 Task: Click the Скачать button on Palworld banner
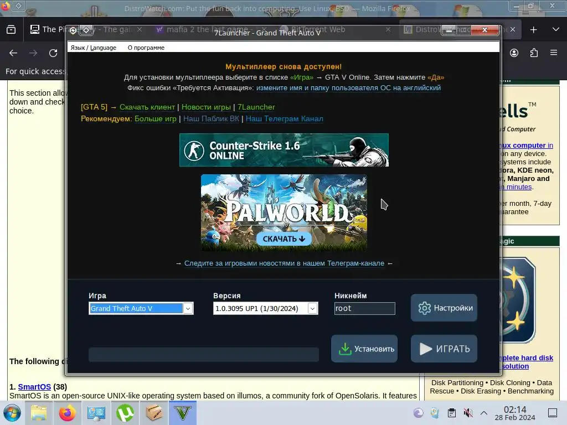tap(284, 239)
